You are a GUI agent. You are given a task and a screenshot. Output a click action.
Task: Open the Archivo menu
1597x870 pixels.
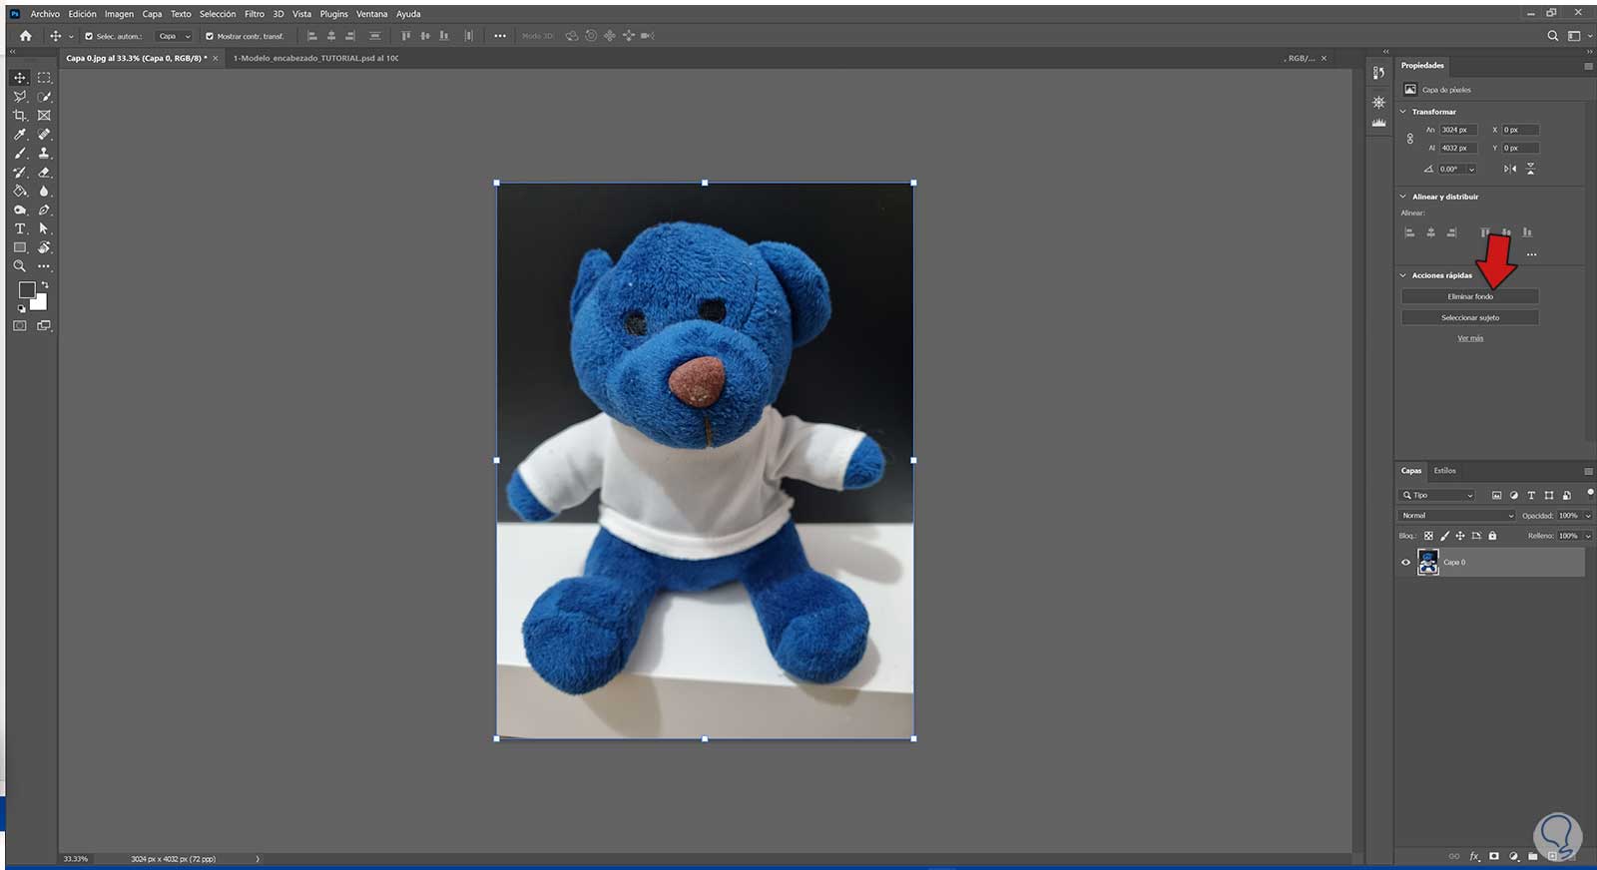point(45,14)
